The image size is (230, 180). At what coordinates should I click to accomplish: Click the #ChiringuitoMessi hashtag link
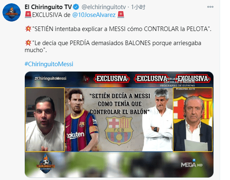(49, 64)
